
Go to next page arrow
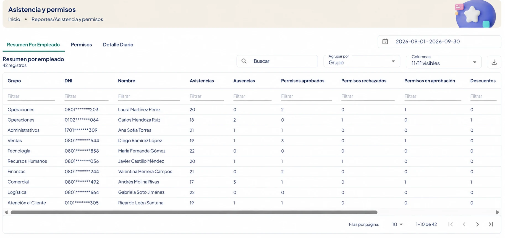[477, 224]
